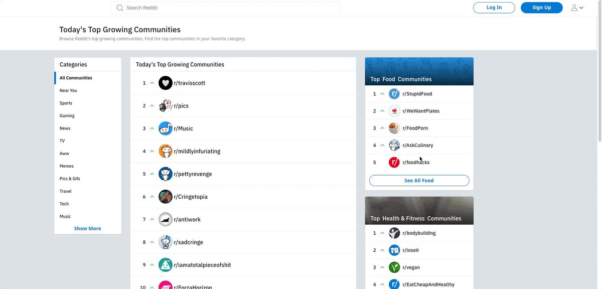Click the r/FoodPorn community icon
Screen dimensions: 602x289
[x=394, y=128]
